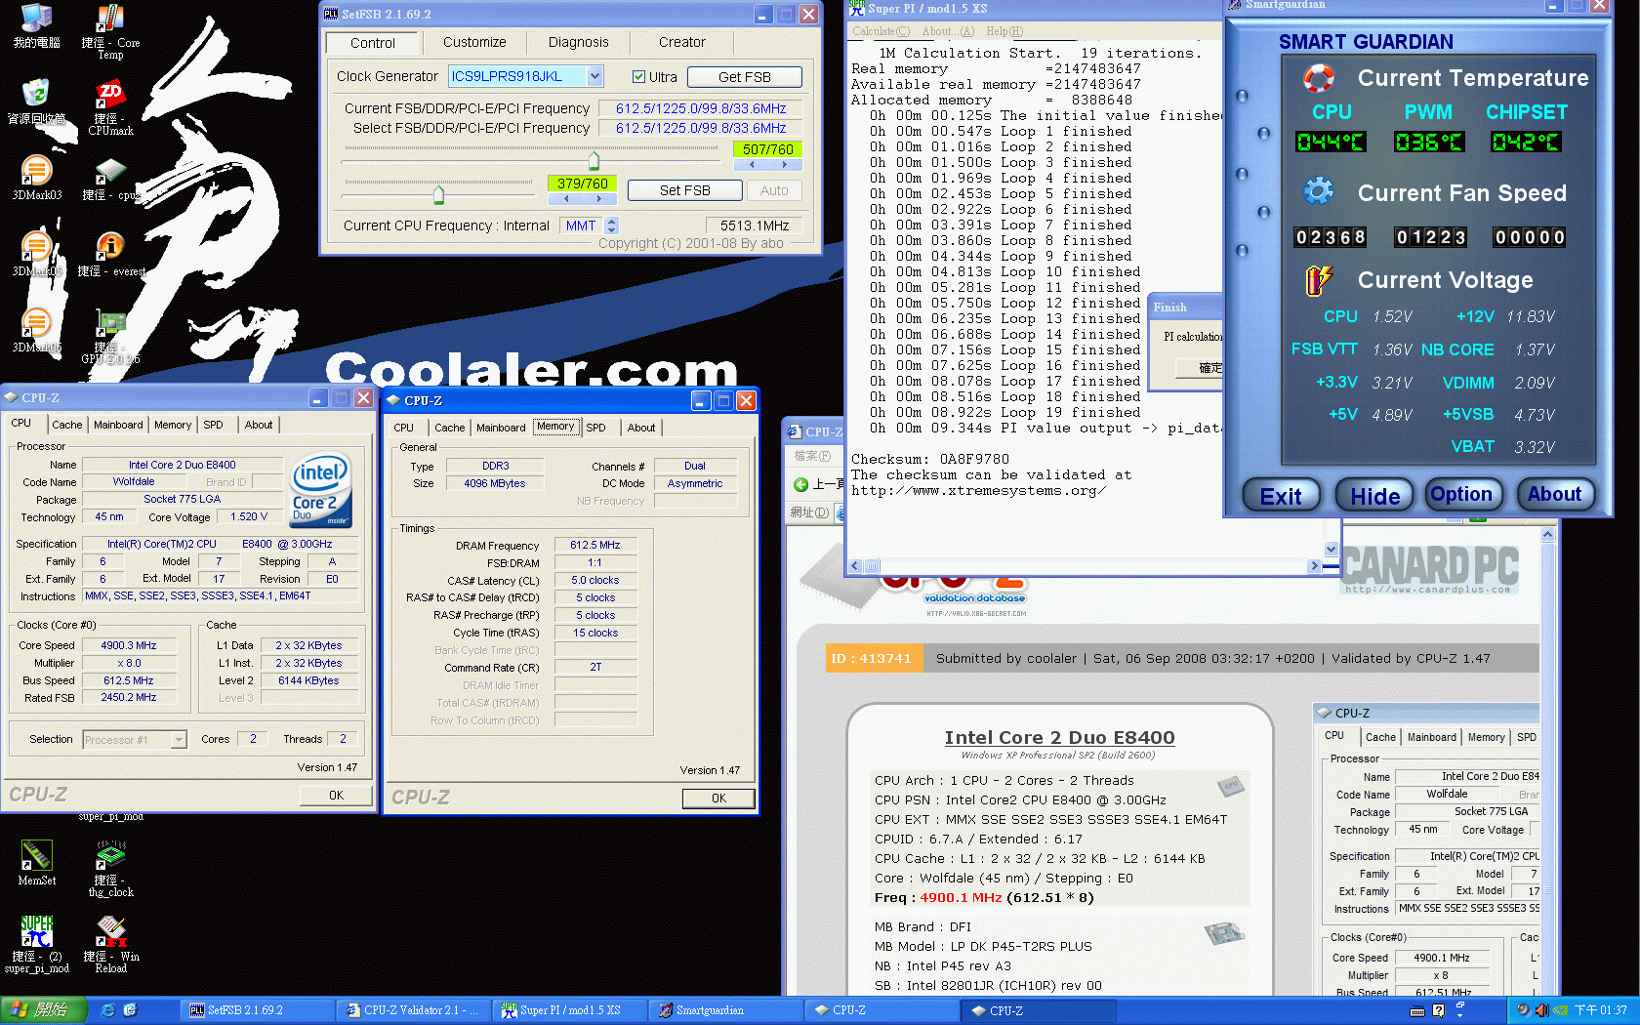Click Option in Smart Guardian
This screenshot has height=1025, width=1640.
(x=1461, y=494)
